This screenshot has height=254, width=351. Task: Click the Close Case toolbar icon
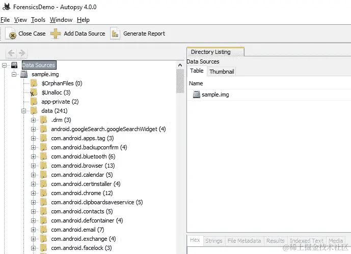pyautogui.click(x=11, y=34)
